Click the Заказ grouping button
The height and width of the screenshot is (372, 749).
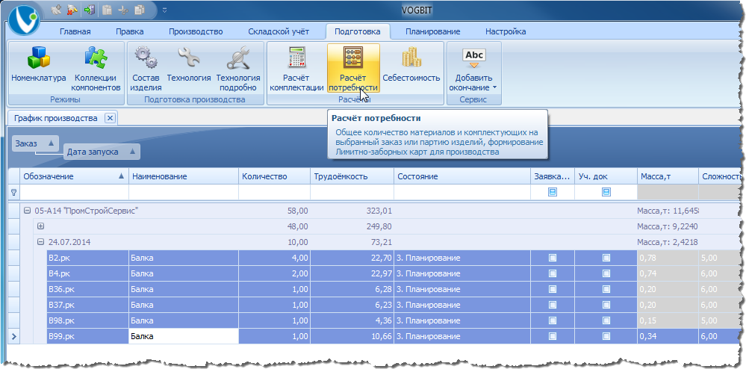[35, 143]
